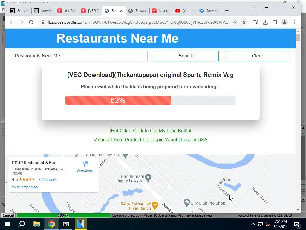Click Schnaars Law Firm map pin
Screen dimensions: 306x230
click(x=126, y=156)
